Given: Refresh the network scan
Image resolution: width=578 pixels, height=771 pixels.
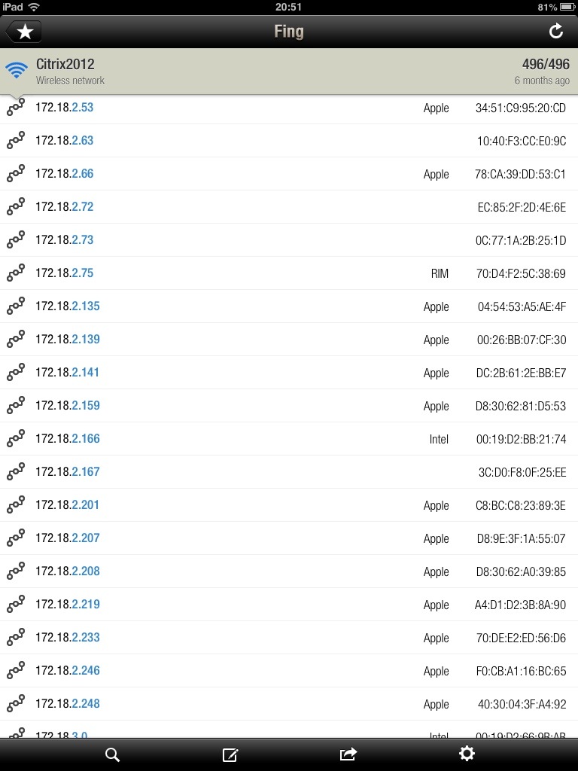Looking at the screenshot, I should click(x=556, y=32).
